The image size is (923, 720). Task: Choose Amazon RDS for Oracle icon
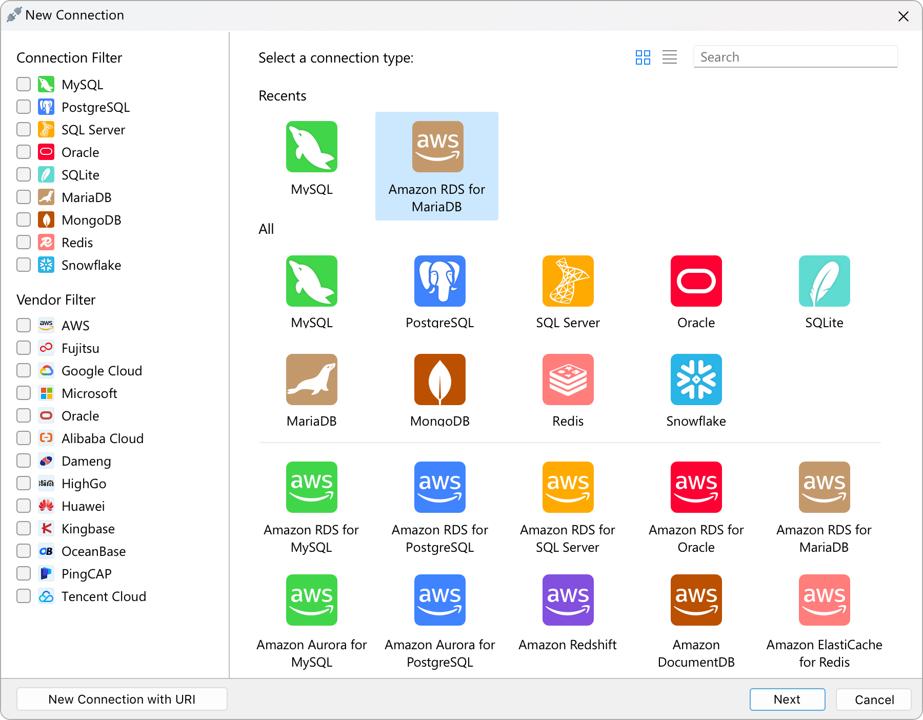coord(696,487)
